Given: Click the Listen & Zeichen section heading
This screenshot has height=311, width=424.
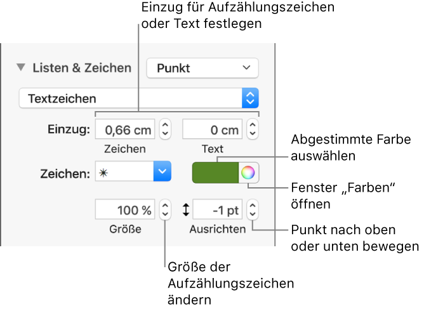Looking at the screenshot, I should [82, 68].
